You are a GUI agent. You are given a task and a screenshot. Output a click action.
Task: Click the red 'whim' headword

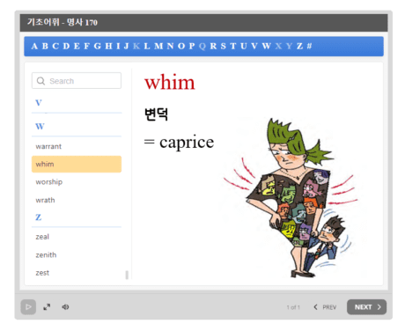coord(170,82)
